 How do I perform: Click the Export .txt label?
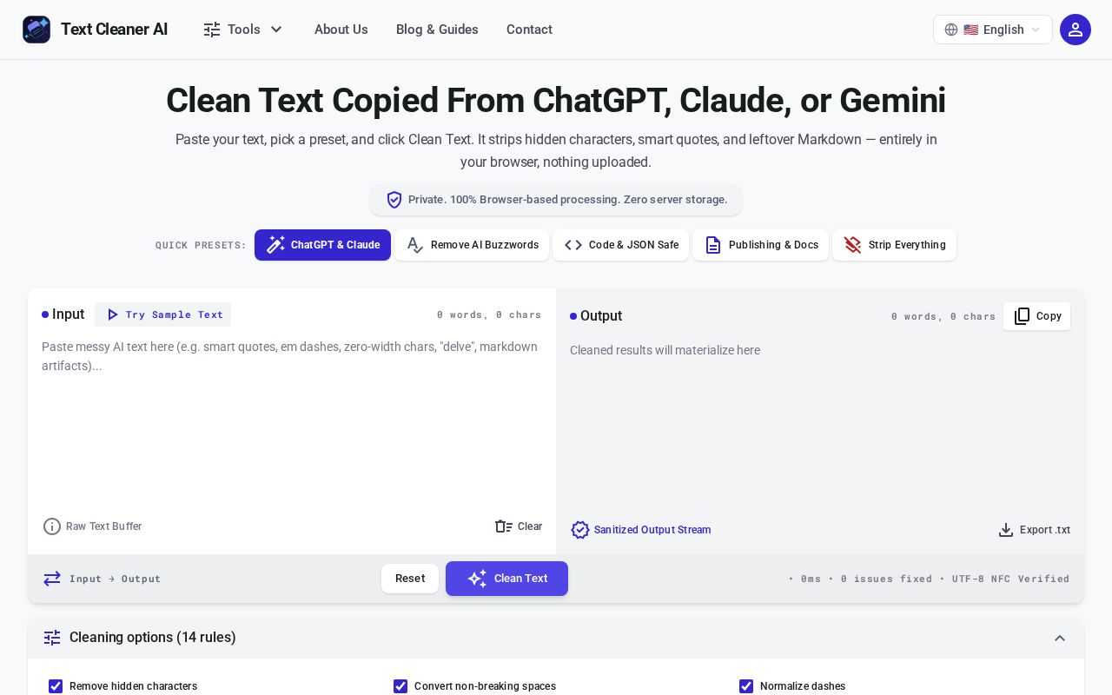(1045, 530)
